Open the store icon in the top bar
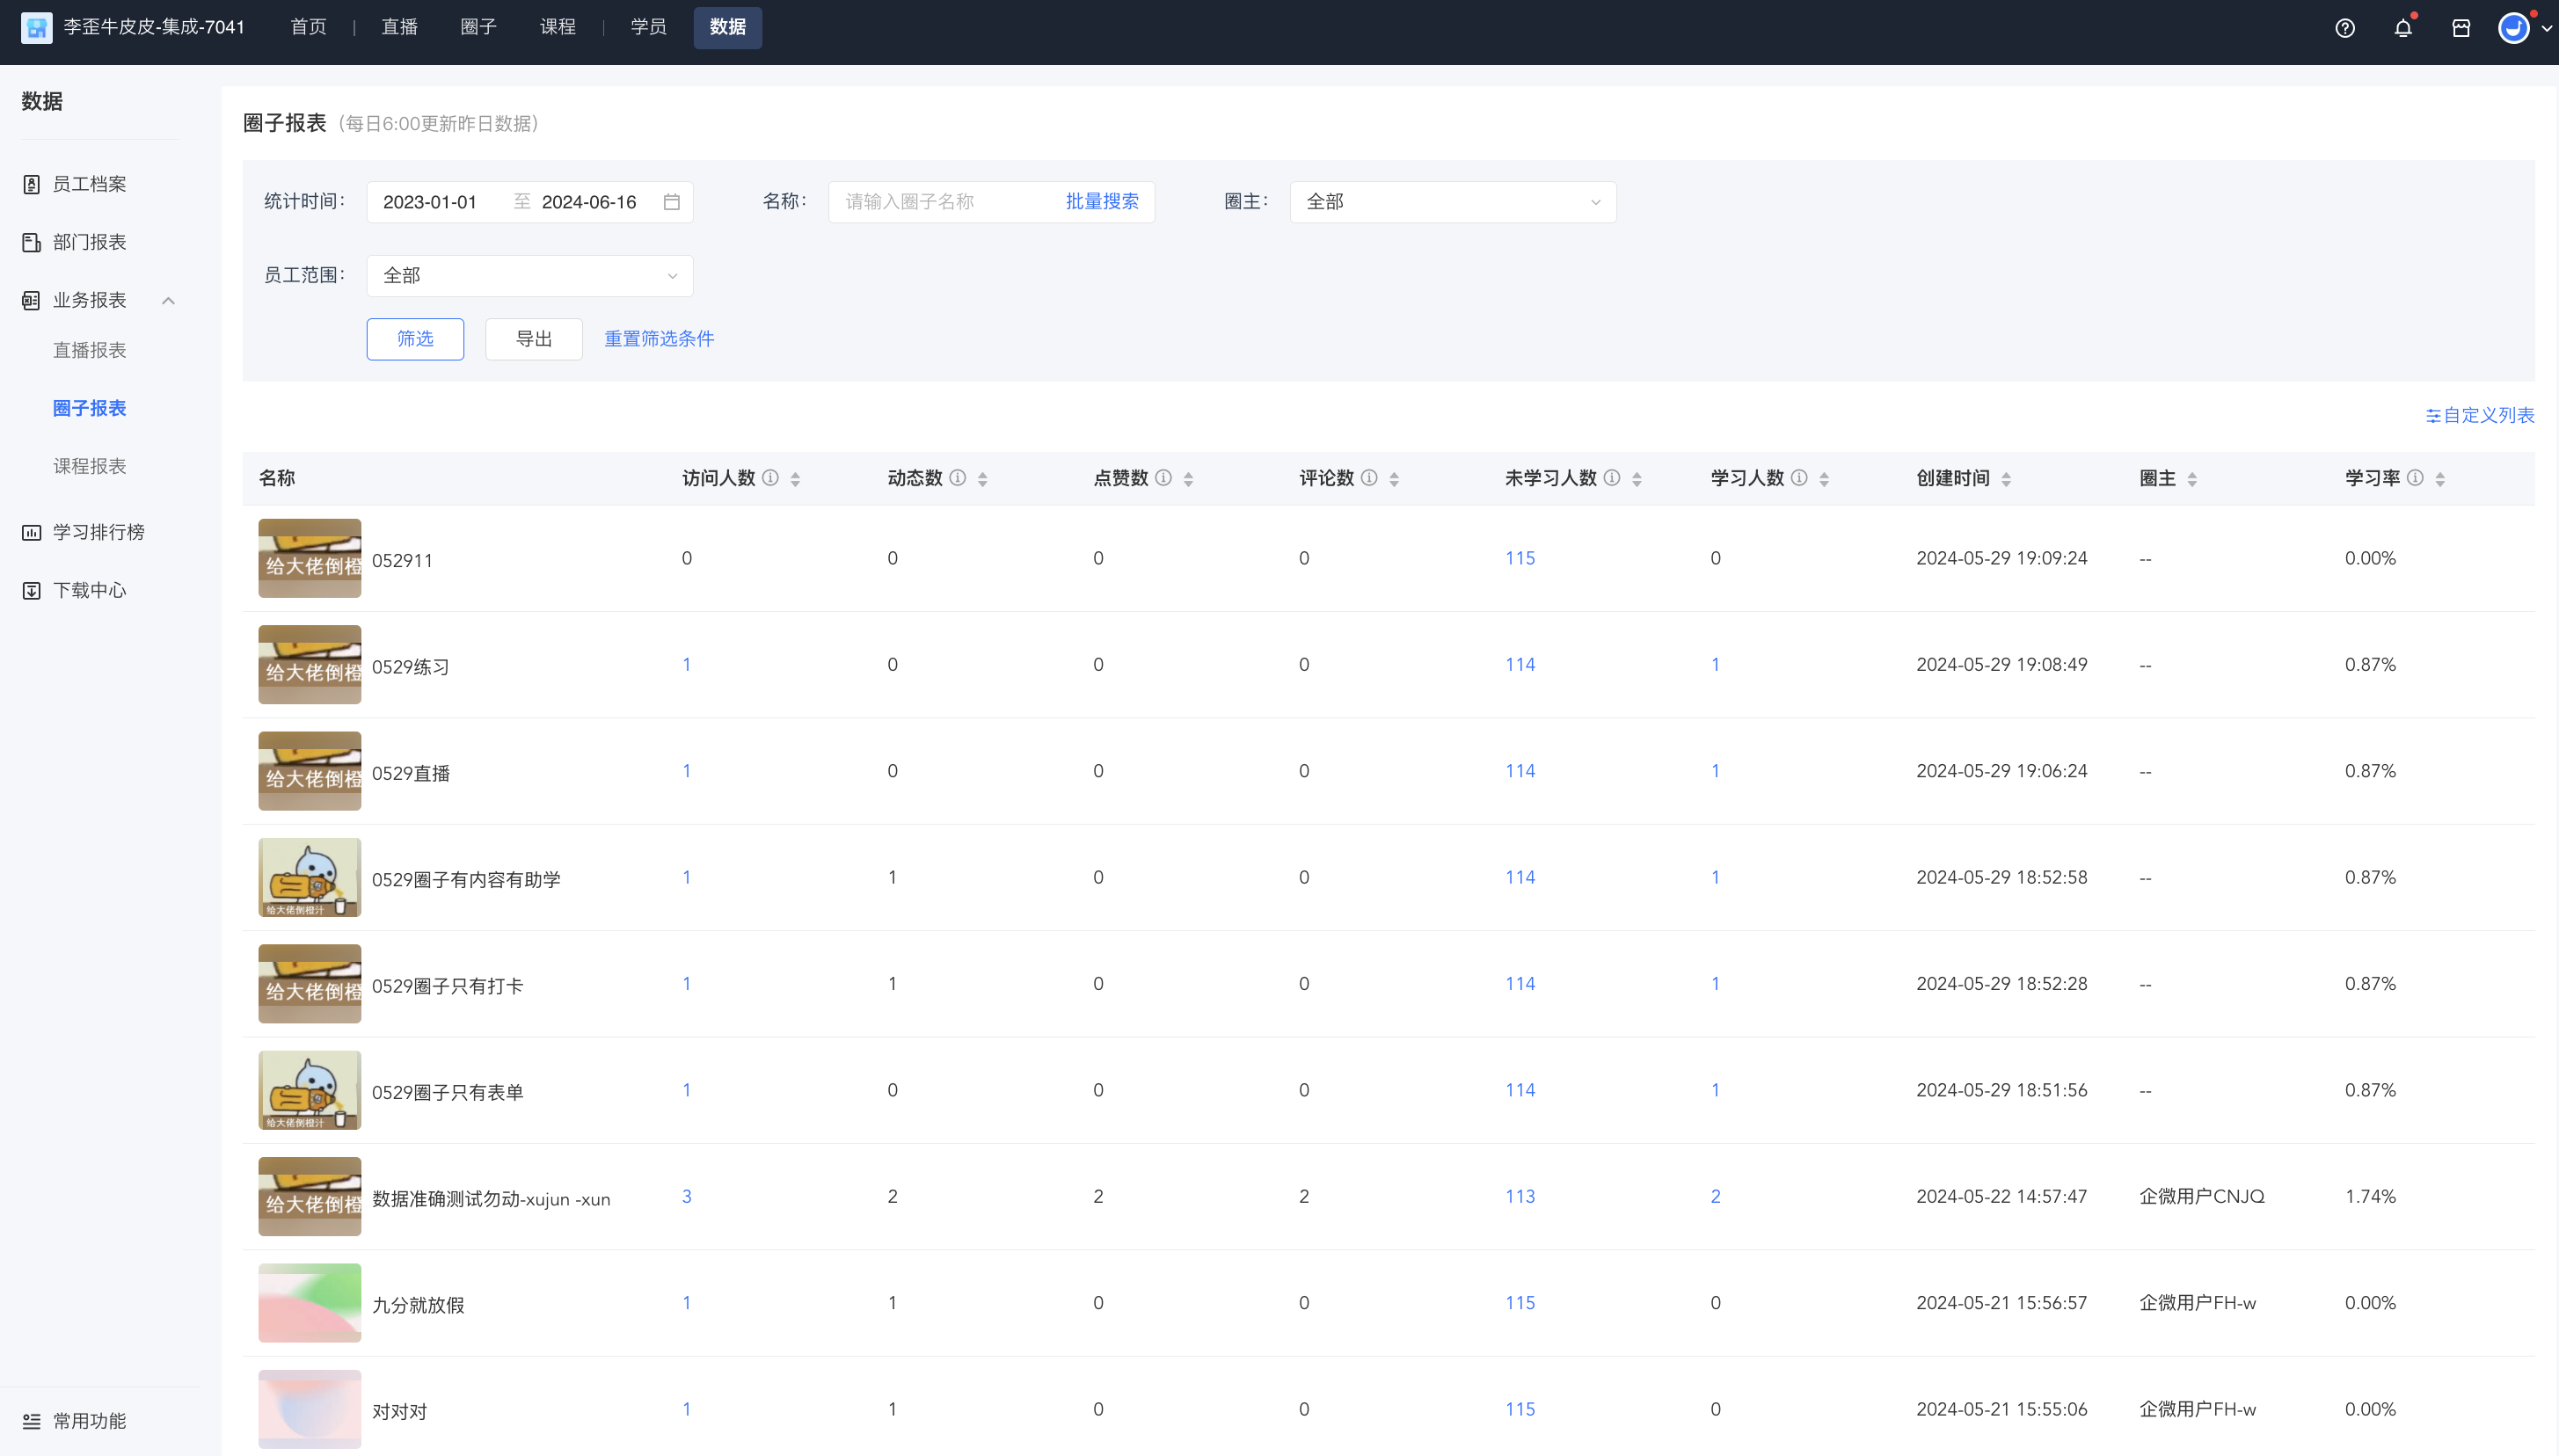 (x=2461, y=28)
